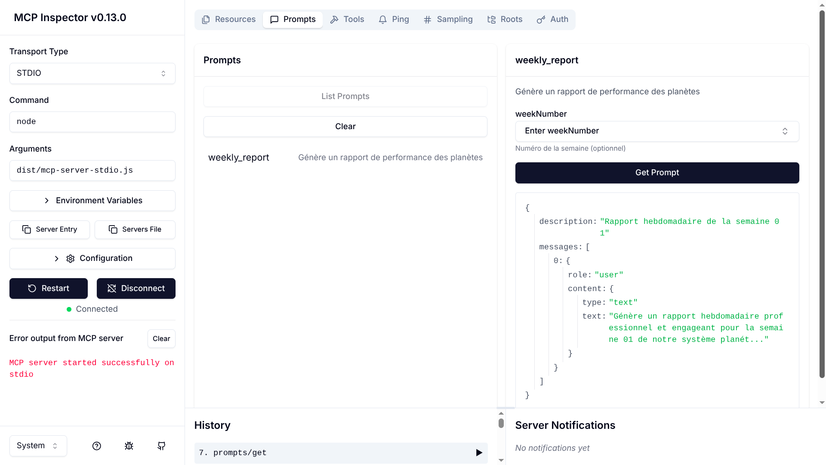The image size is (826, 465).
Task: Open the bug debugging guide icon
Action: [x=129, y=446]
